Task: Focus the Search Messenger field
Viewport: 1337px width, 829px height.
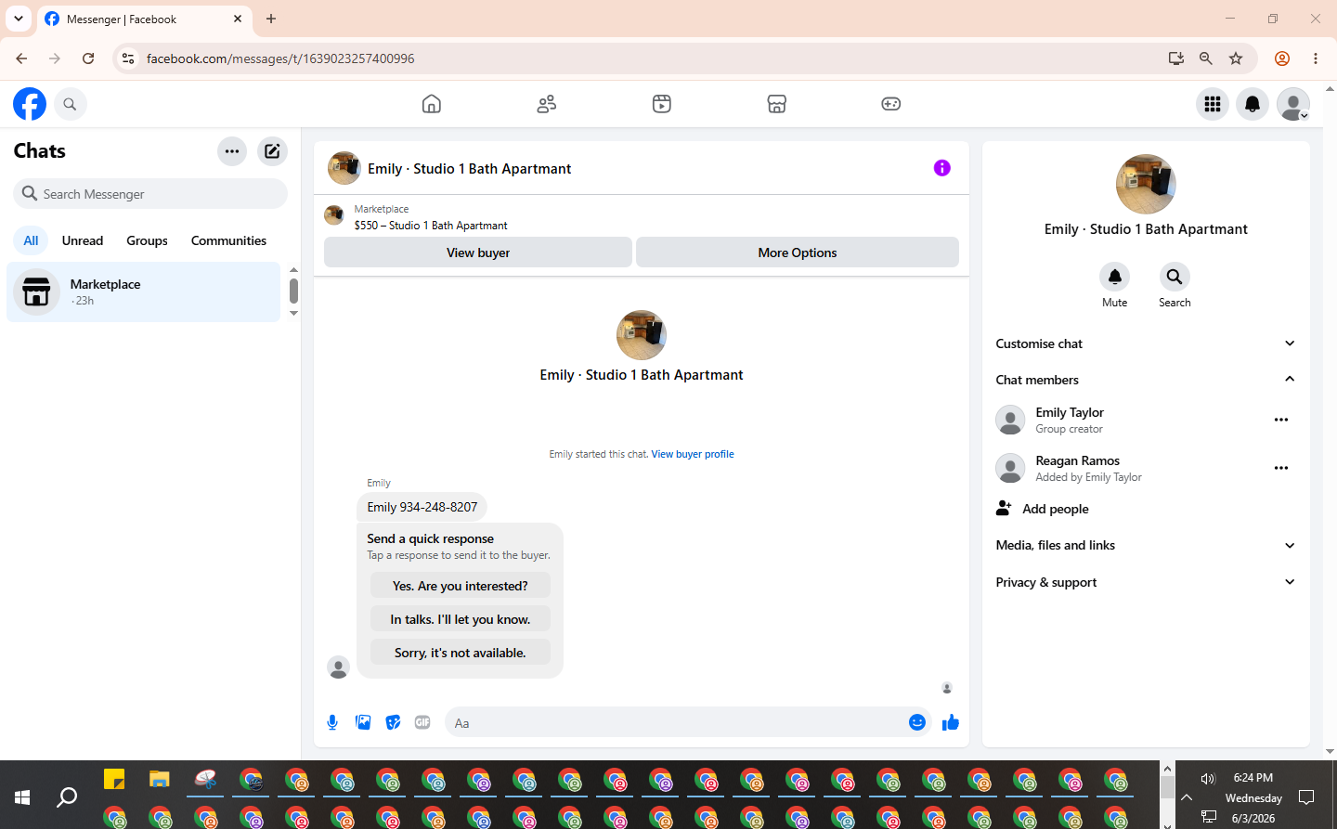Action: coord(150,194)
